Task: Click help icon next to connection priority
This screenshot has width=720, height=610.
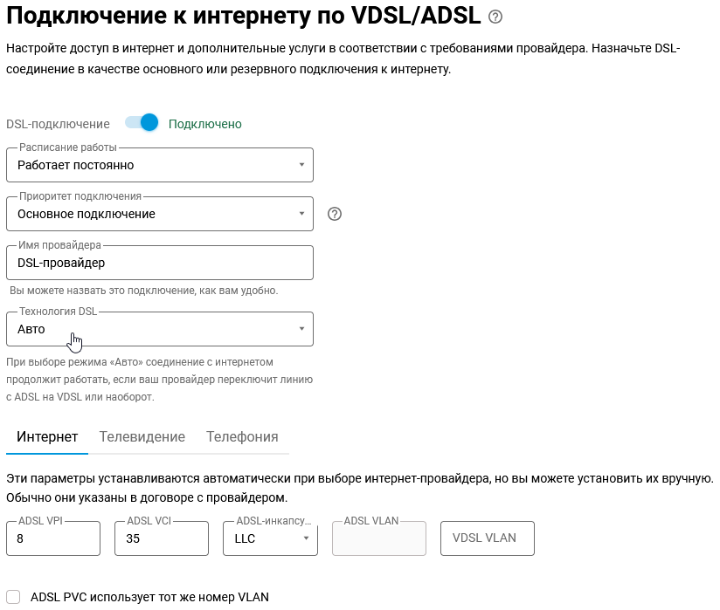Action: click(x=334, y=214)
